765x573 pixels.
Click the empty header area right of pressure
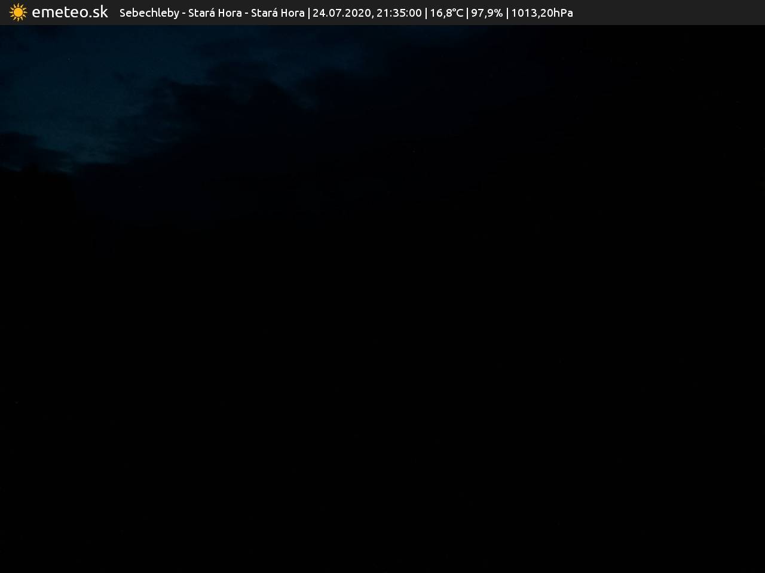point(669,13)
